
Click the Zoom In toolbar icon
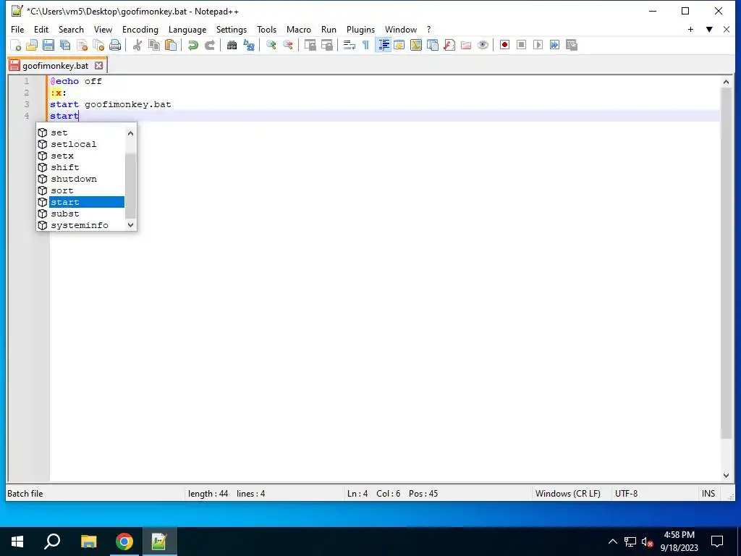point(271,45)
